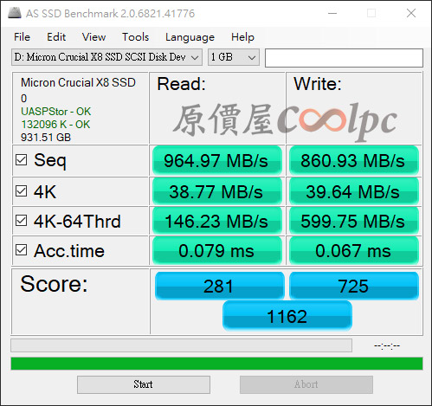Viewport: 432px width, 406px height.
Task: Click the green overall progress bar
Action: (x=216, y=364)
